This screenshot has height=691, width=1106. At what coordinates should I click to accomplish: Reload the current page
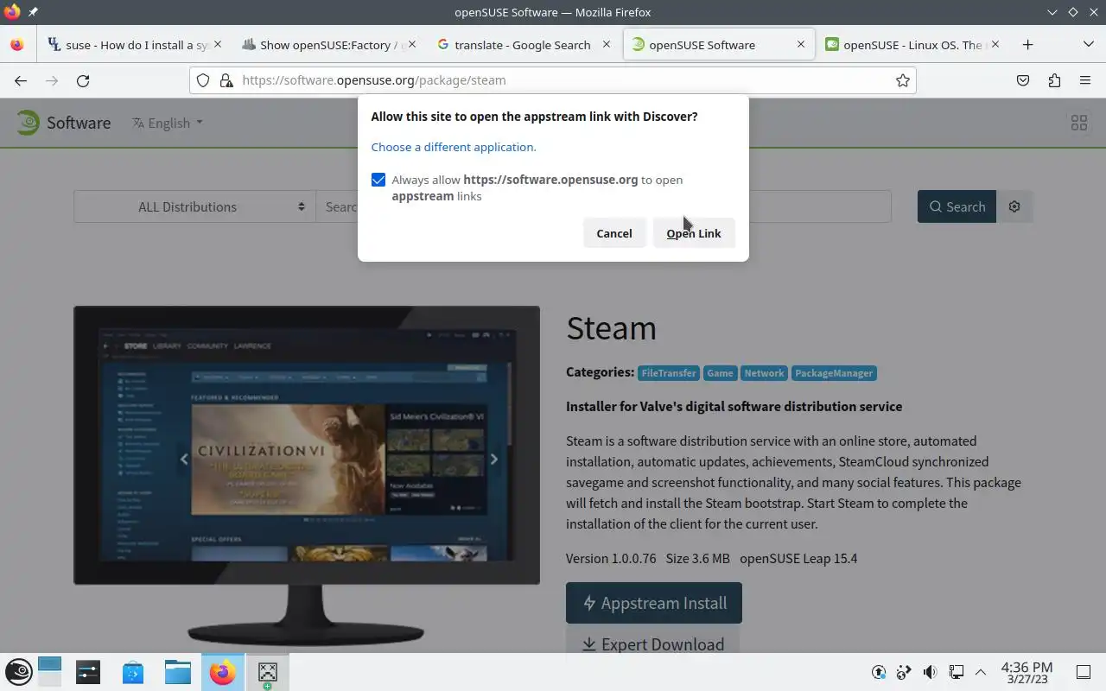pos(83,80)
